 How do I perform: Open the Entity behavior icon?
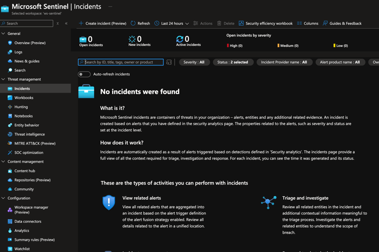pyautogui.click(x=10, y=125)
